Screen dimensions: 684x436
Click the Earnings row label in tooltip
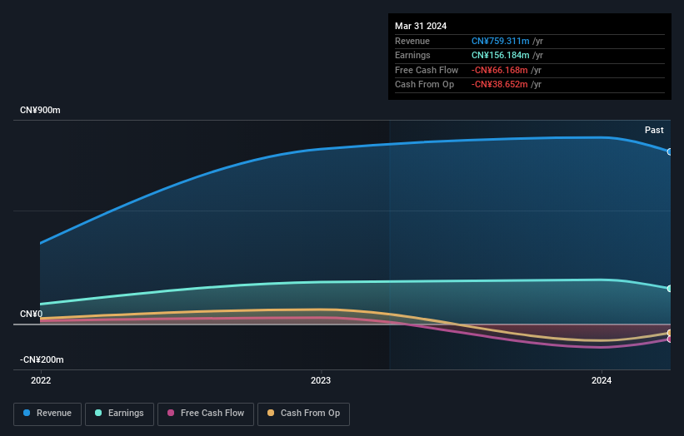(x=412, y=55)
